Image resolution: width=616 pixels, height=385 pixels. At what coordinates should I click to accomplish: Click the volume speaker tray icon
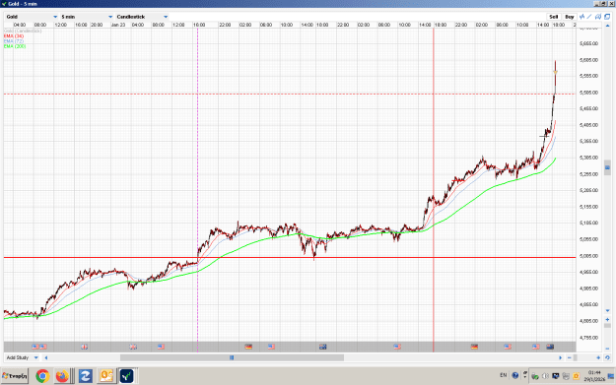coord(545,376)
